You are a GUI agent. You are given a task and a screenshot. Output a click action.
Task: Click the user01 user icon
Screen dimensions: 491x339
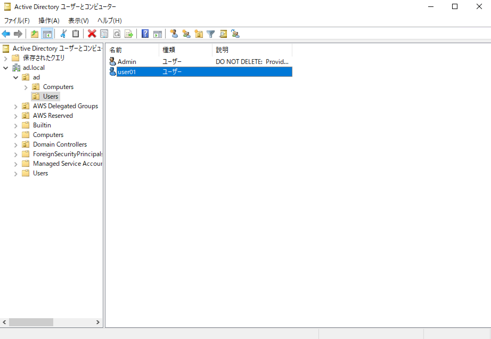113,72
